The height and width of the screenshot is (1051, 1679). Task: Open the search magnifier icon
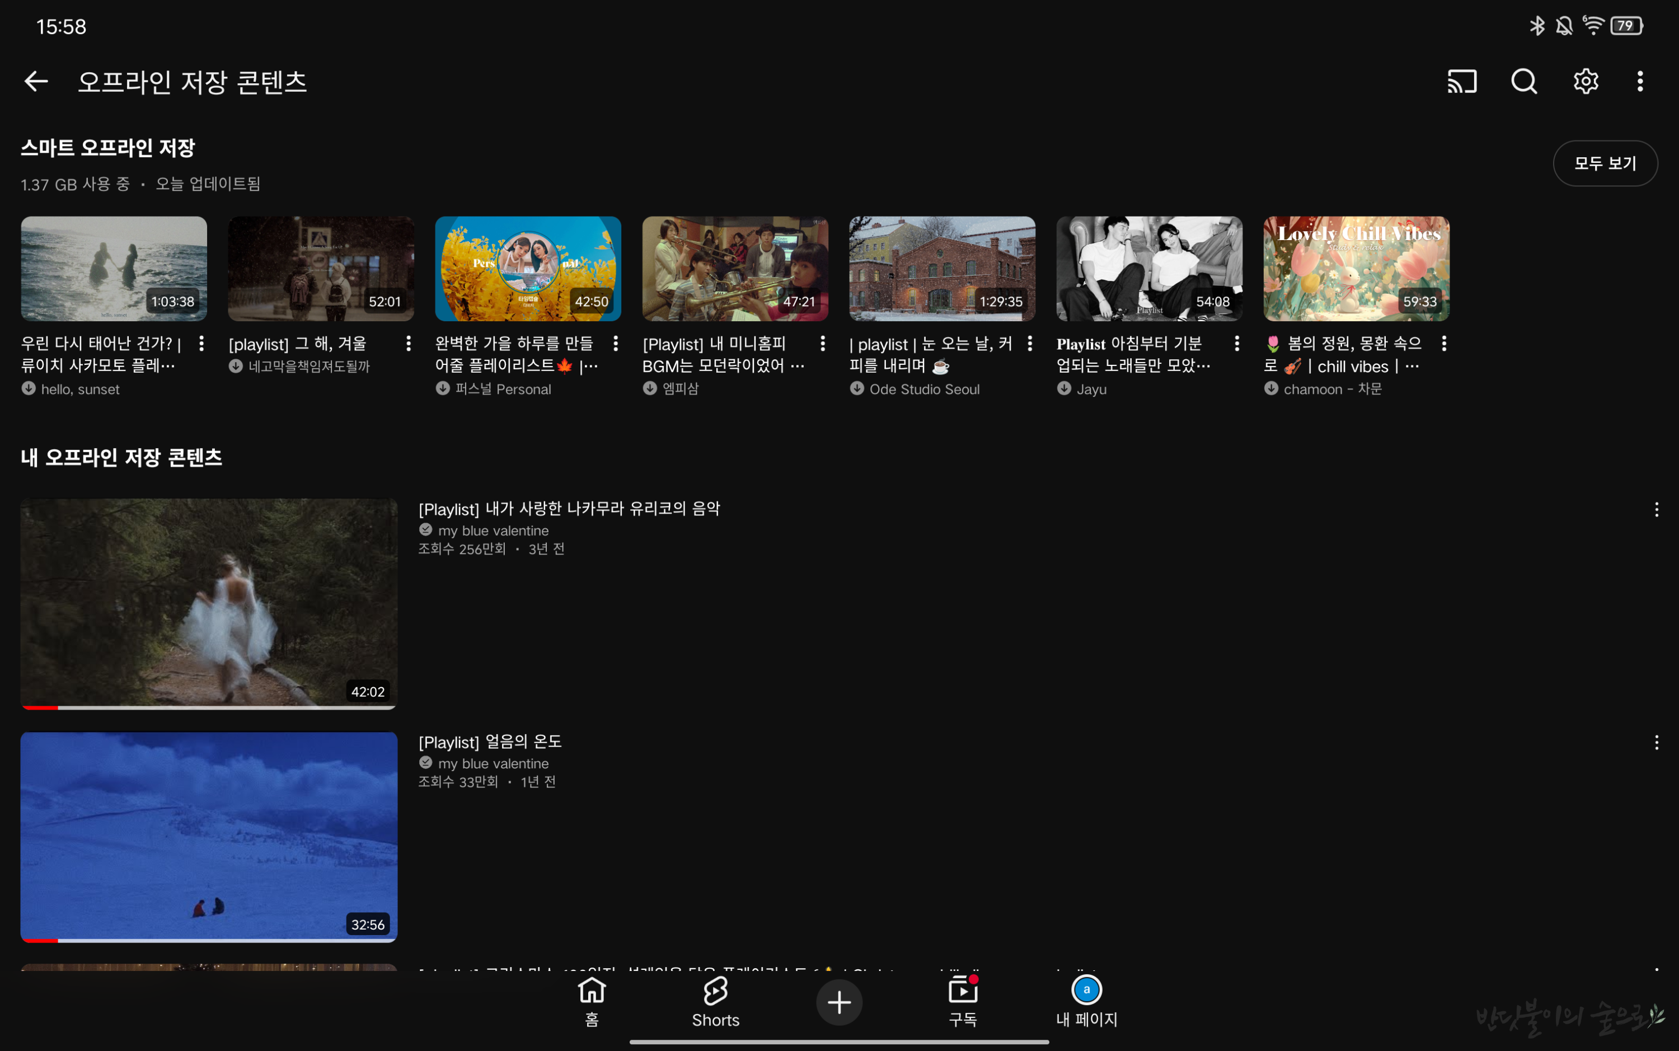(1523, 81)
